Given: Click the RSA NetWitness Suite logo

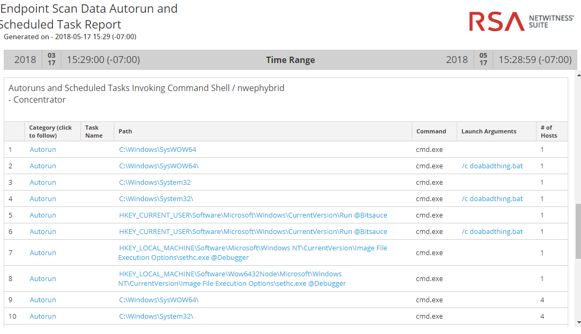Looking at the screenshot, I should [521, 21].
